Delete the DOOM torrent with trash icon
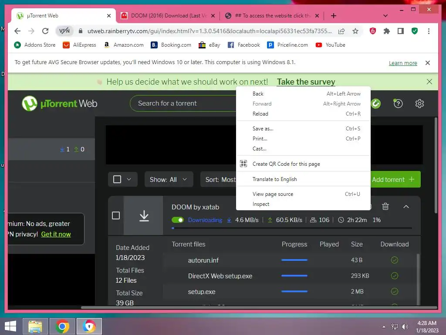 [x=385, y=206]
